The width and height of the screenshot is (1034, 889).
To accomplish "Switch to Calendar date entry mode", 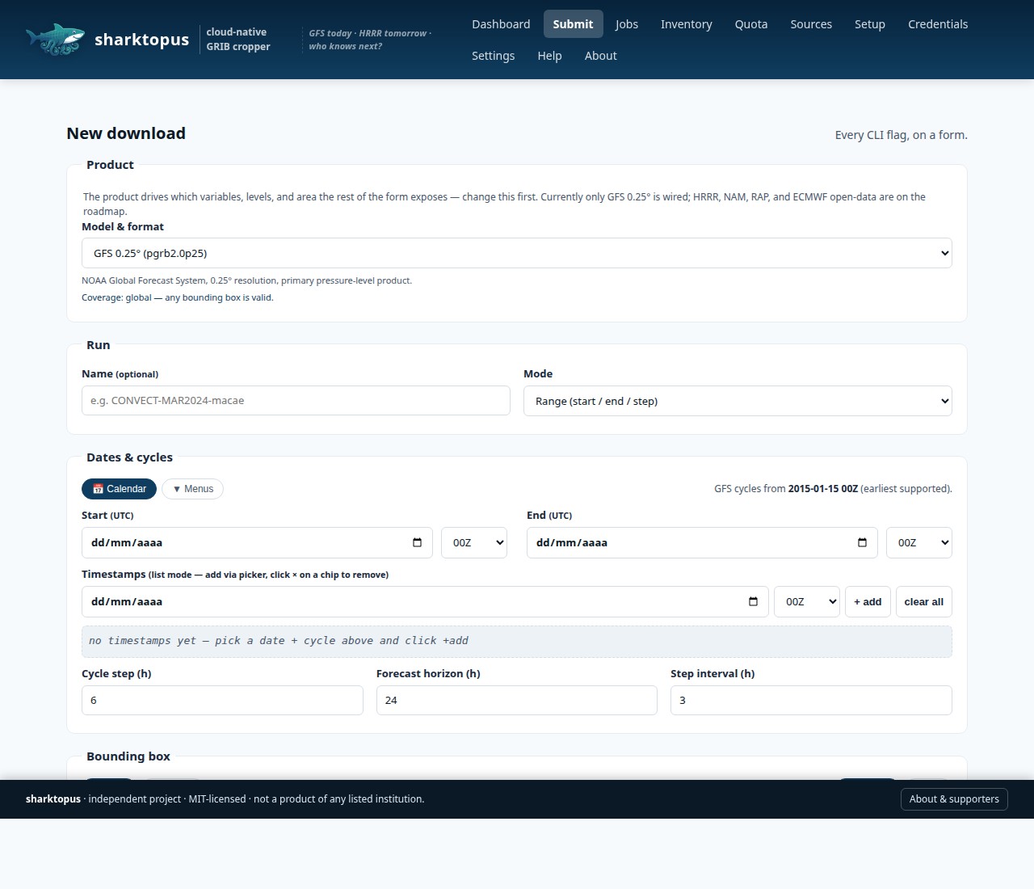I will (x=119, y=489).
